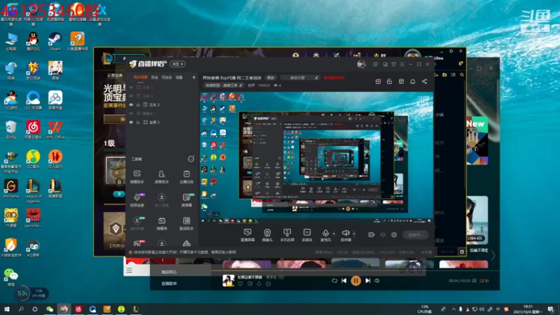Open the hamburger menu in the title bar
560x315 pixels.
pyautogui.click(x=402, y=64)
